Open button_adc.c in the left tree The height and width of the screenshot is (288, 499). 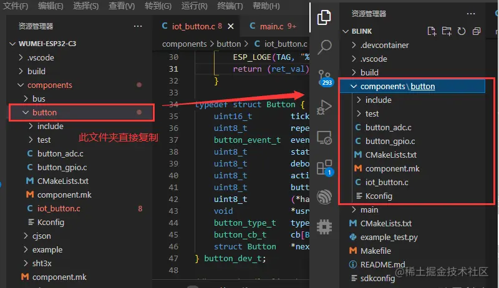(80, 153)
